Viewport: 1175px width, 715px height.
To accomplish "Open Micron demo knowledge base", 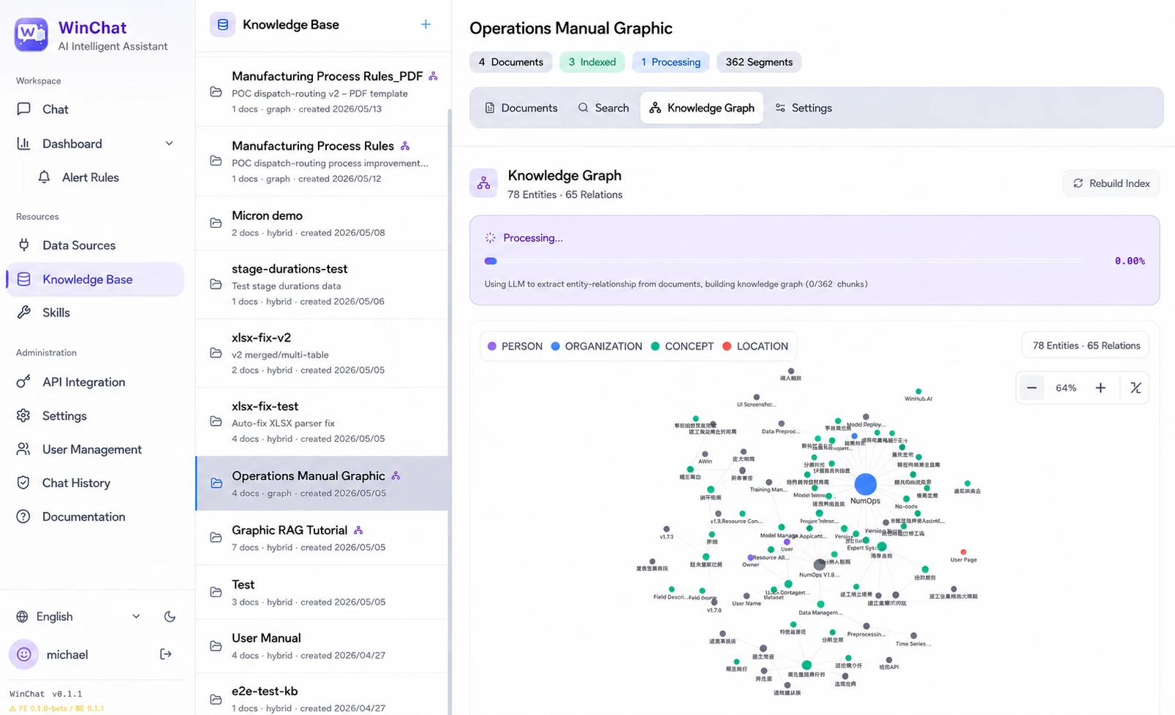I will pyautogui.click(x=322, y=223).
